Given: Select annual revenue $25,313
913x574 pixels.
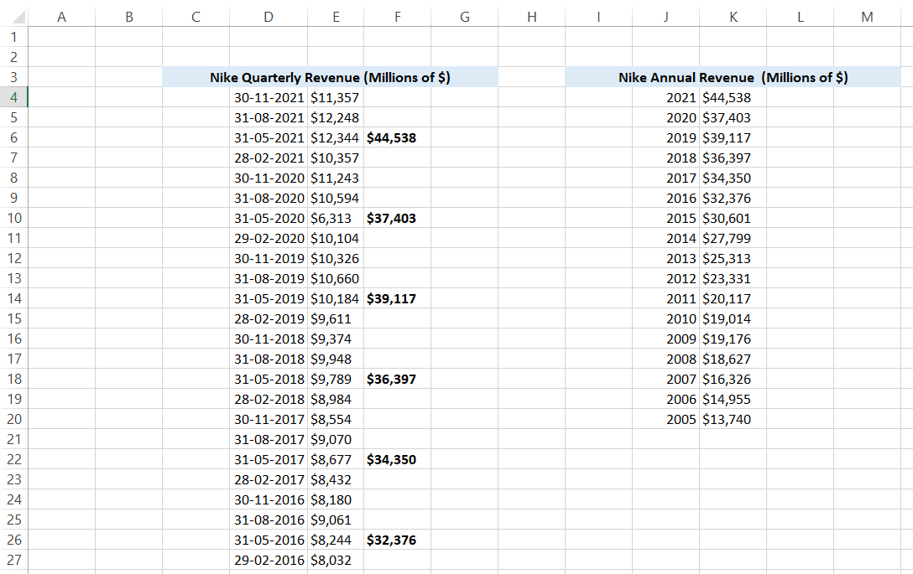Looking at the screenshot, I should tap(733, 258).
